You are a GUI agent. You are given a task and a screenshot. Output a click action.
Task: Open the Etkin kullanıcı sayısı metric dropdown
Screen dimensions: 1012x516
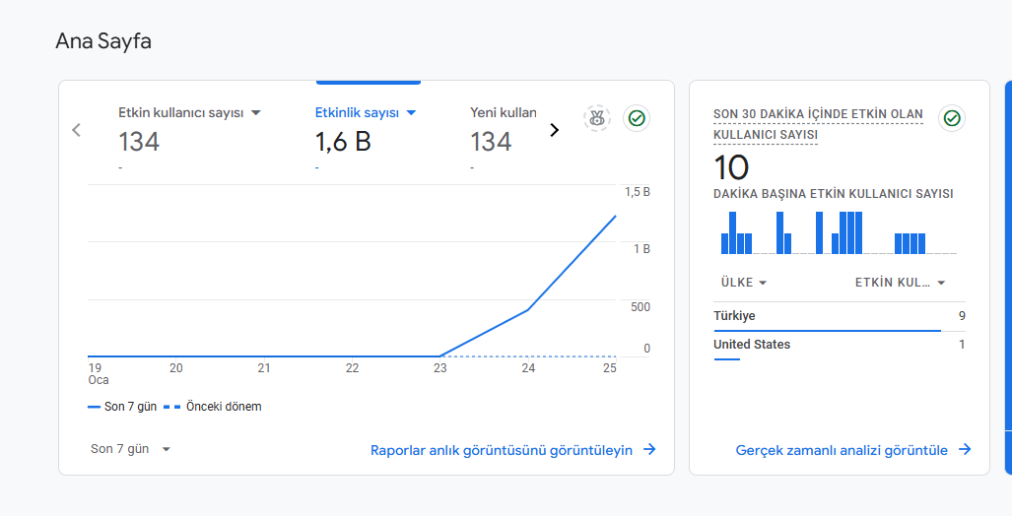[255, 113]
